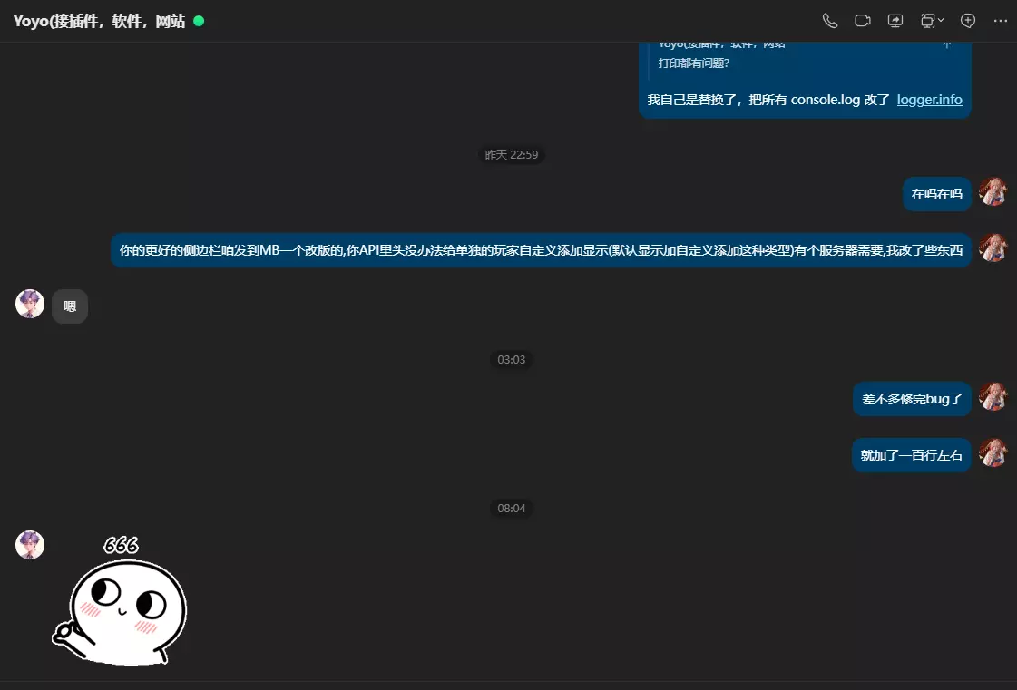Image resolution: width=1017 pixels, height=690 pixels.
Task: Open avatar beside the 666 sticker
Action: 30,545
